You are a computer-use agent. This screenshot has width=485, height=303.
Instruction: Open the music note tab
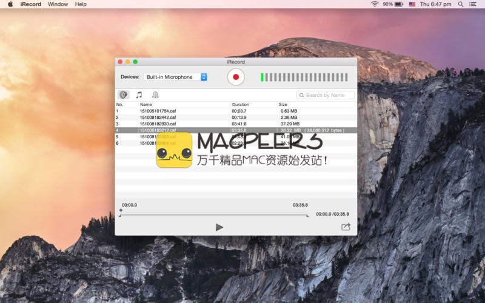139,95
